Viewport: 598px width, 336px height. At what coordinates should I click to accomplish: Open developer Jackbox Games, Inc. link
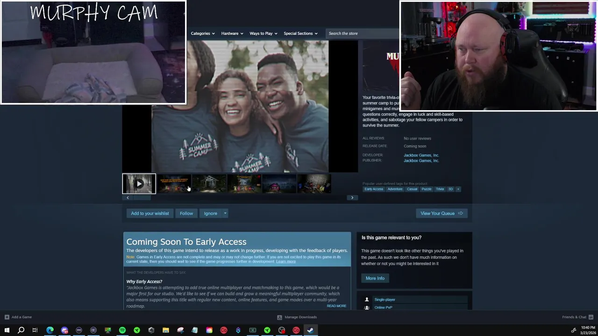click(421, 155)
